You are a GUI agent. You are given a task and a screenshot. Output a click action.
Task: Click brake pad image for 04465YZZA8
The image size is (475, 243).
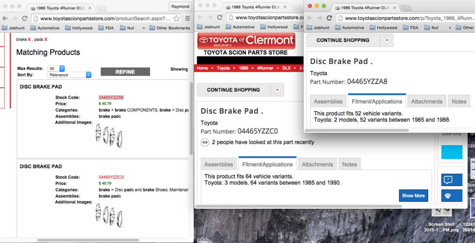(x=109, y=136)
